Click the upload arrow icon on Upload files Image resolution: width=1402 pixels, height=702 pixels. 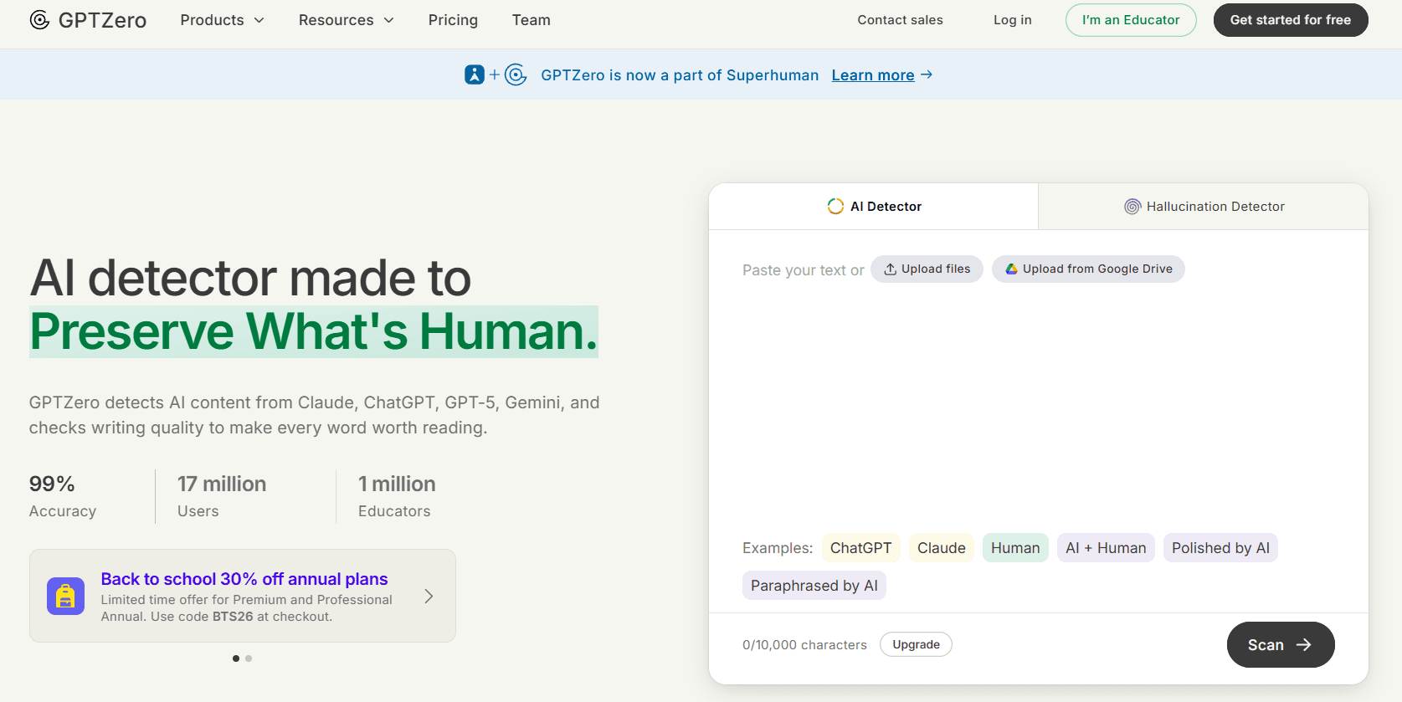(x=891, y=269)
